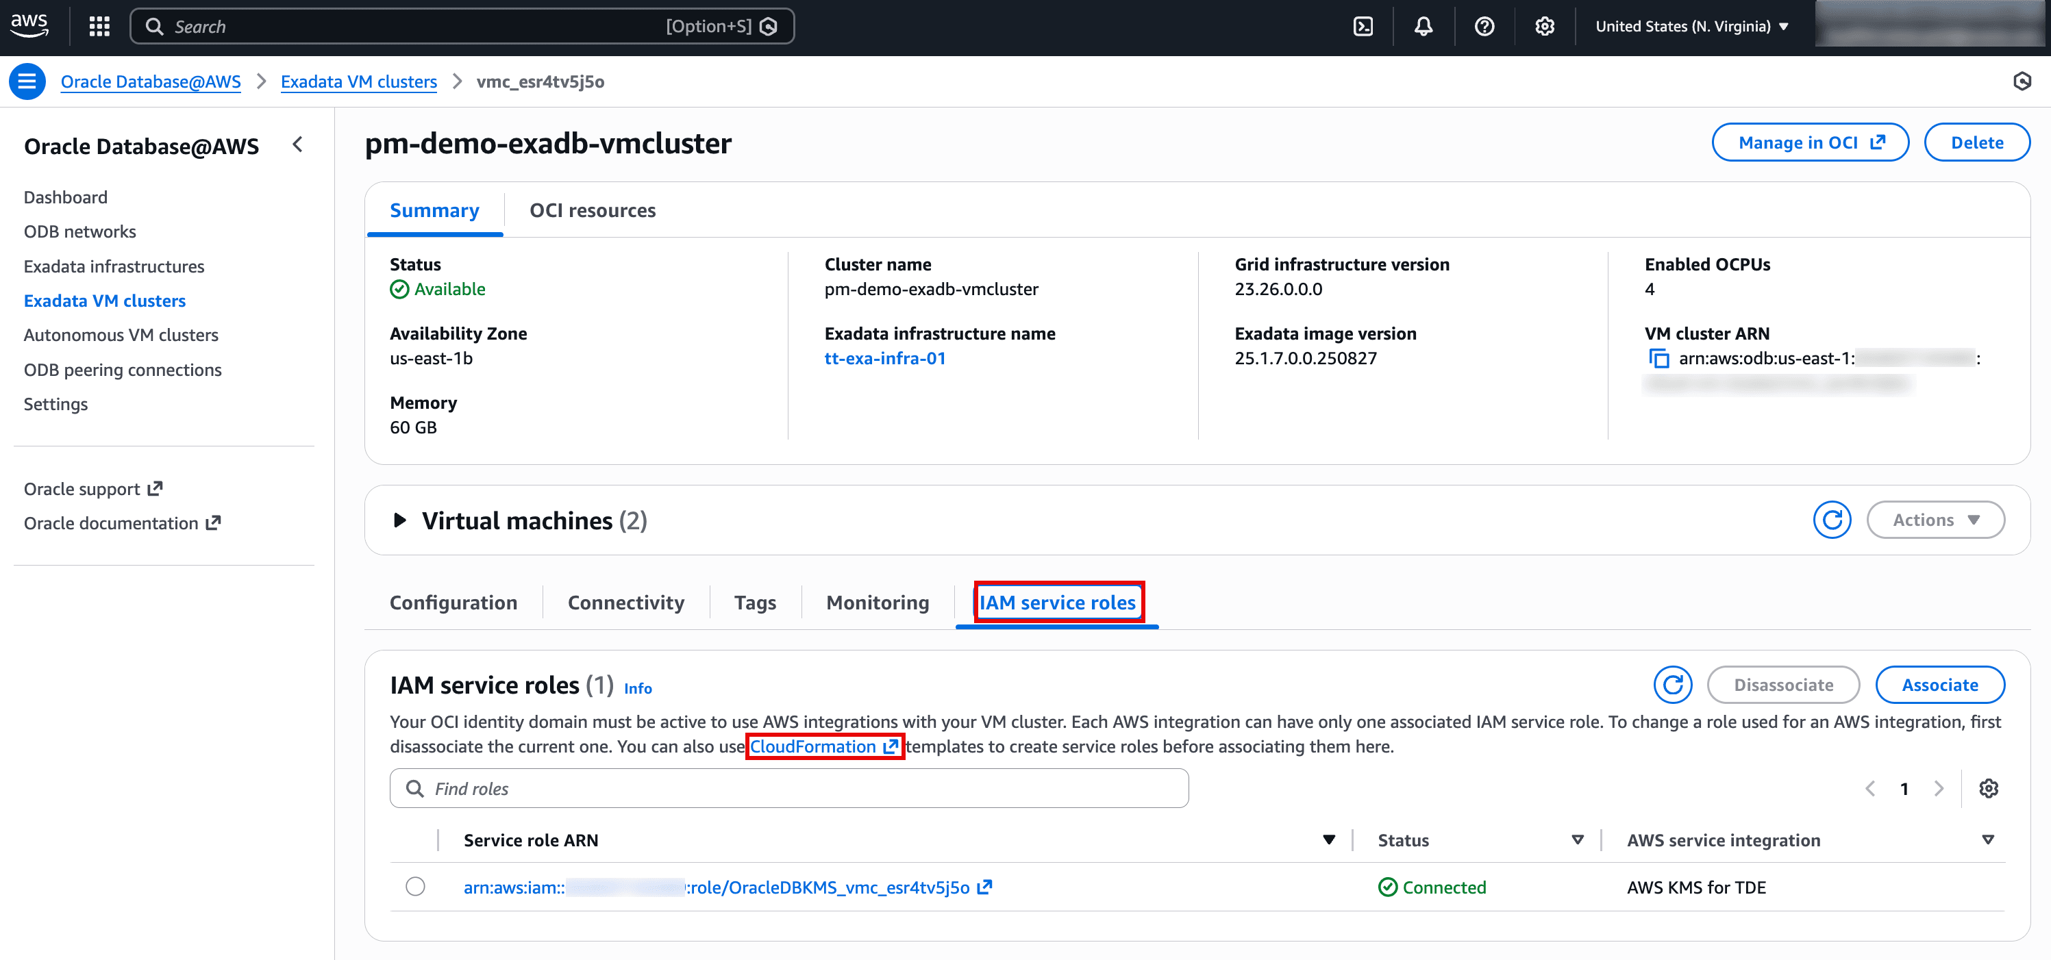
Task: Open the Info link for IAM service roles
Action: pos(638,689)
